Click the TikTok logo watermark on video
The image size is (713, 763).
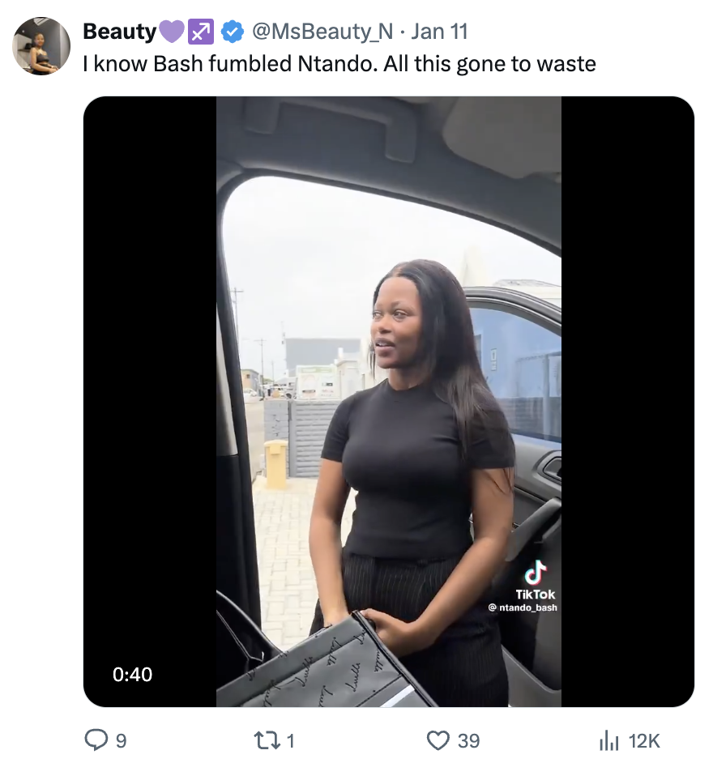pyautogui.click(x=535, y=573)
